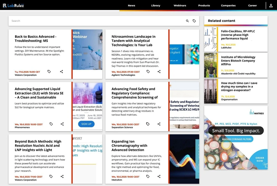Open Folin-Ciocâlteu RP-HPLC related article
277x186 pixels.
(x=239, y=35)
